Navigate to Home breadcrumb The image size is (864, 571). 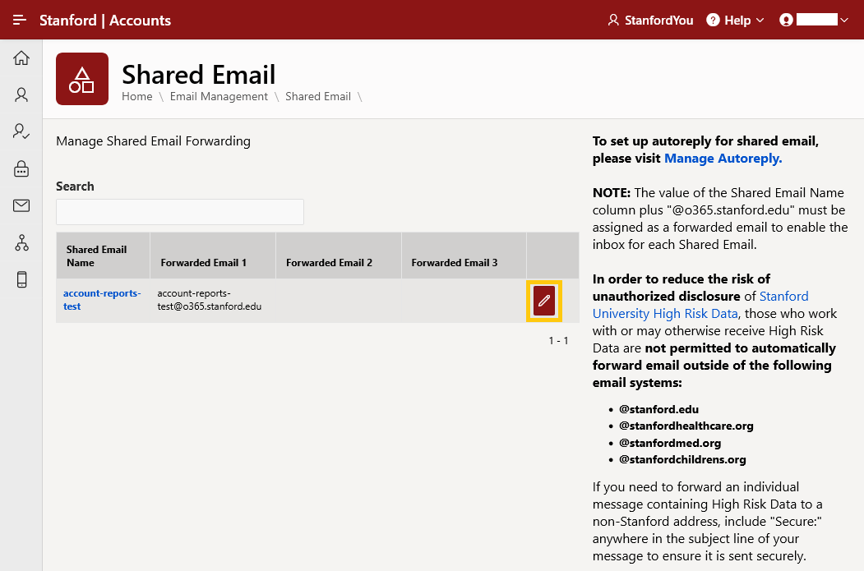pos(137,96)
